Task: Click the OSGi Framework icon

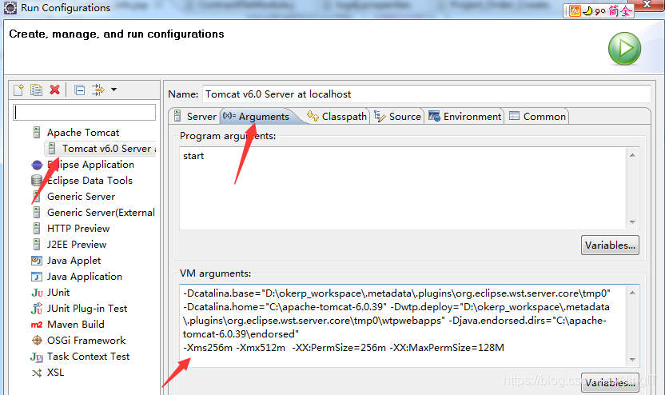Action: click(37, 341)
